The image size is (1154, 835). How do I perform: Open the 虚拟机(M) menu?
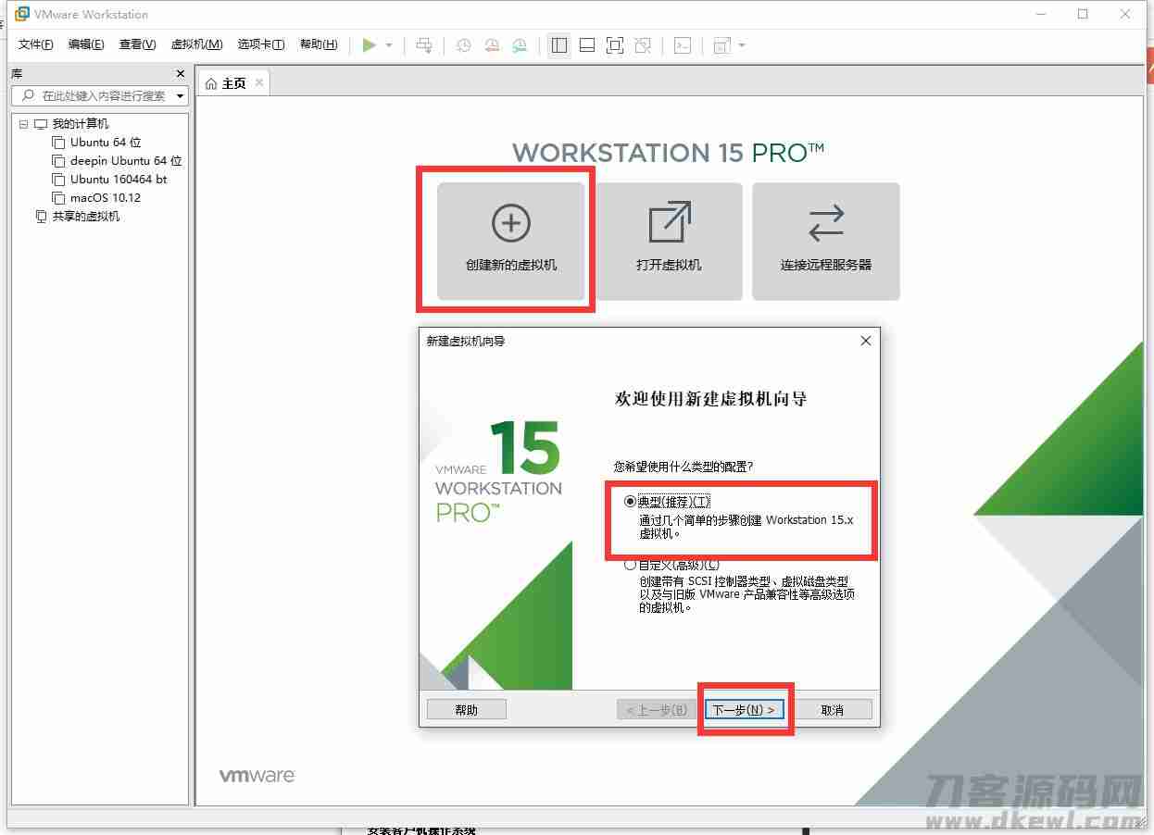(x=196, y=44)
